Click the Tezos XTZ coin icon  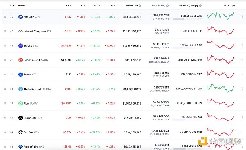[x=20, y=75]
